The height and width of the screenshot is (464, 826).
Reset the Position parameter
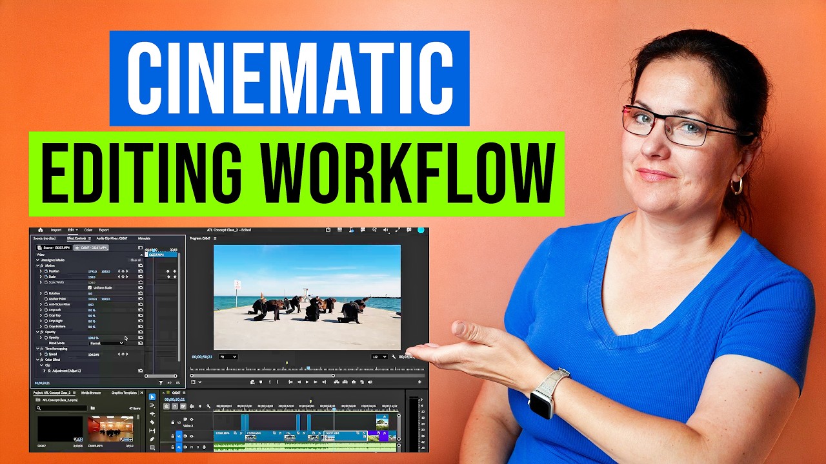[x=140, y=271]
